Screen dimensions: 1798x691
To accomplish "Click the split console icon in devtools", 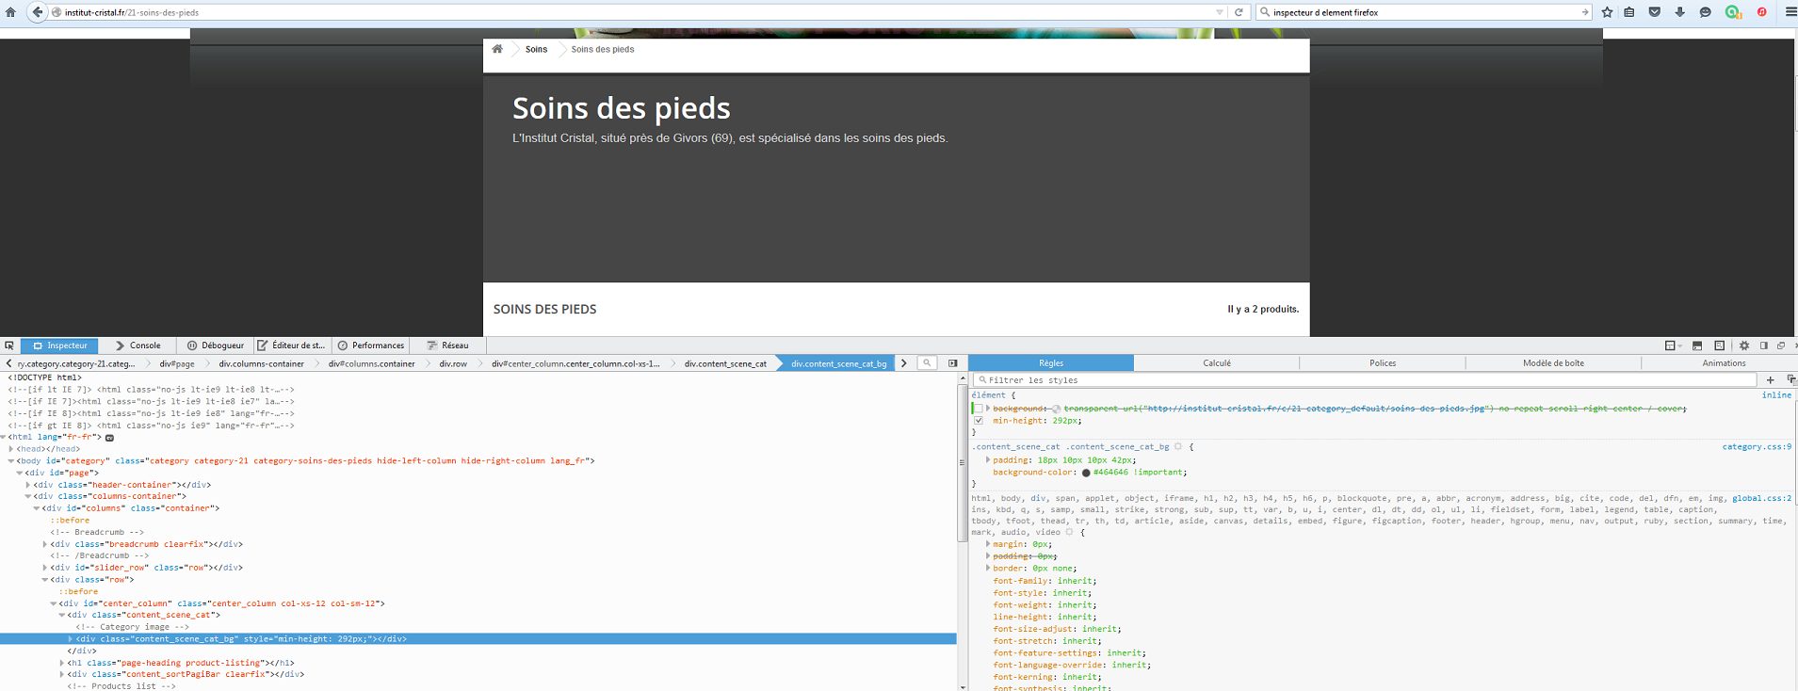I will pyautogui.click(x=1697, y=345).
